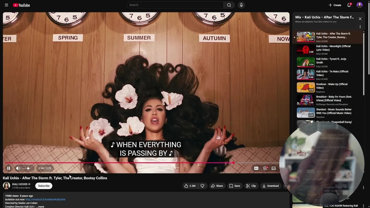370x208 pixels.
Task: Mute the video volume
Action: [18, 168]
